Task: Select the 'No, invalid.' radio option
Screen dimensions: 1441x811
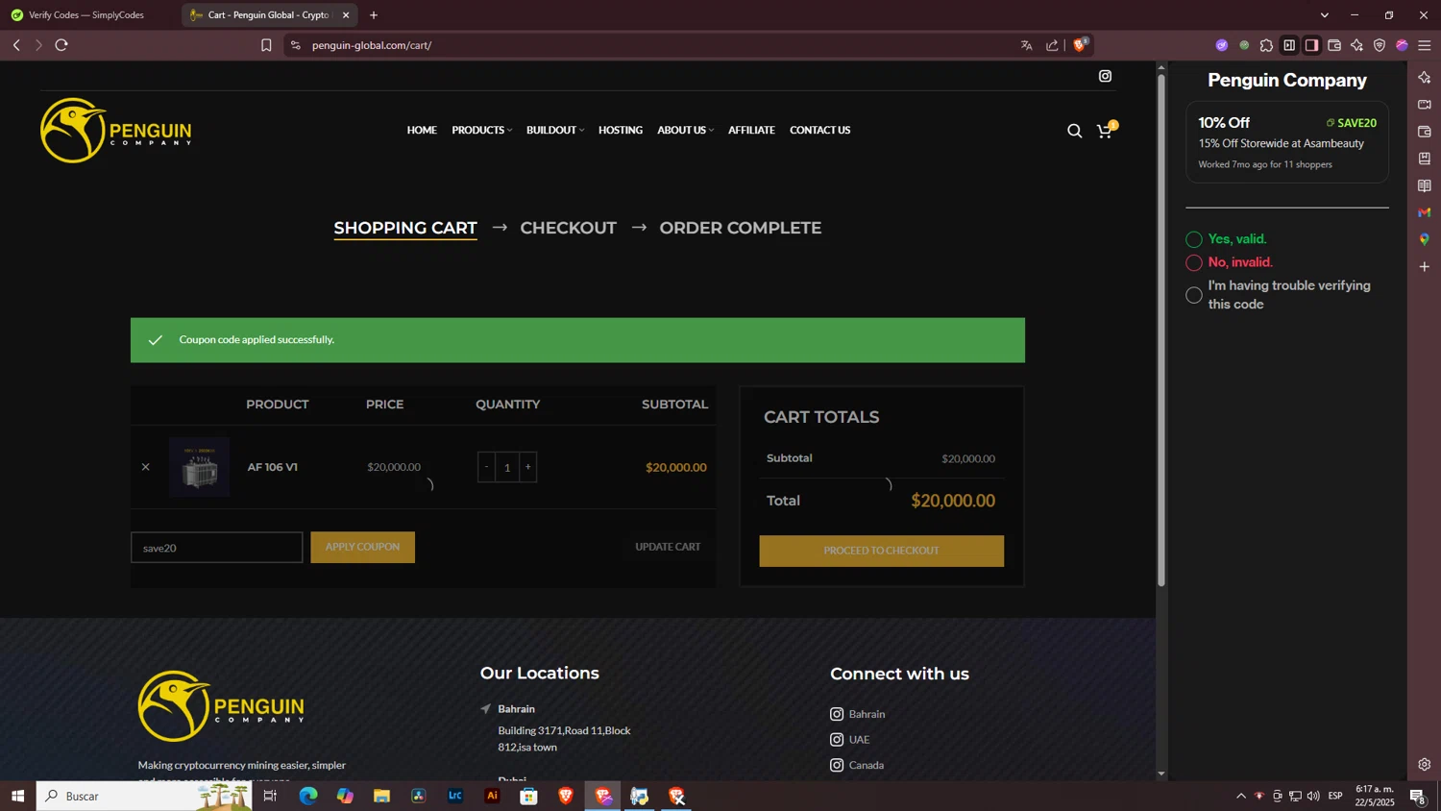Action: pos(1194,262)
